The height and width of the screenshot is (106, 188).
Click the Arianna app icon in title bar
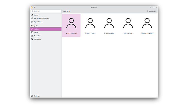click(x=32, y=7)
